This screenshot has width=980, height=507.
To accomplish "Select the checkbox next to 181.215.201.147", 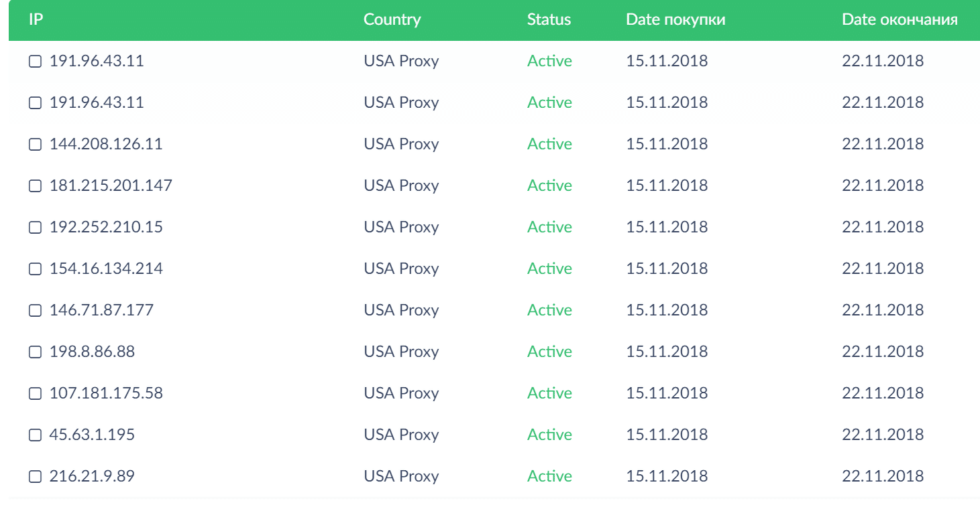I will pos(35,186).
